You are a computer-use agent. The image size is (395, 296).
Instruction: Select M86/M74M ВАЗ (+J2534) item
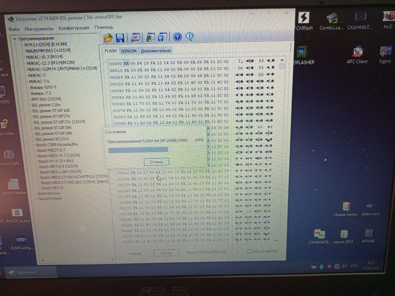[x=48, y=51]
